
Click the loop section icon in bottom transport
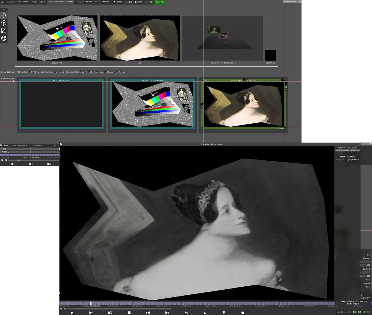pos(110,313)
